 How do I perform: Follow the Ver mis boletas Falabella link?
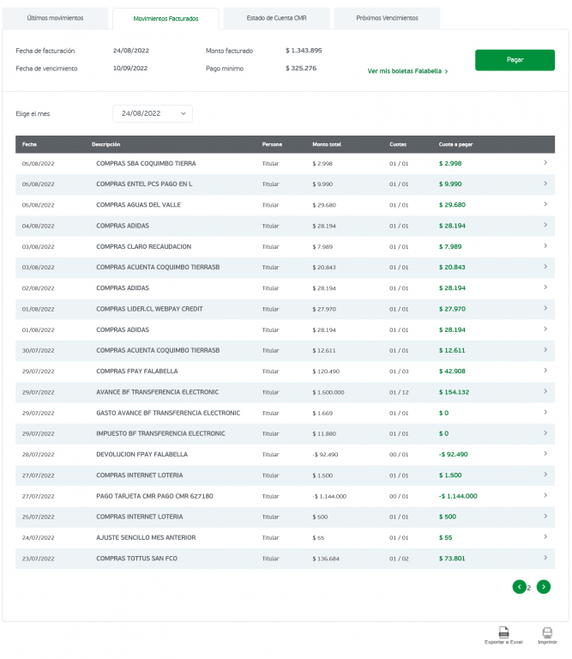tap(407, 71)
